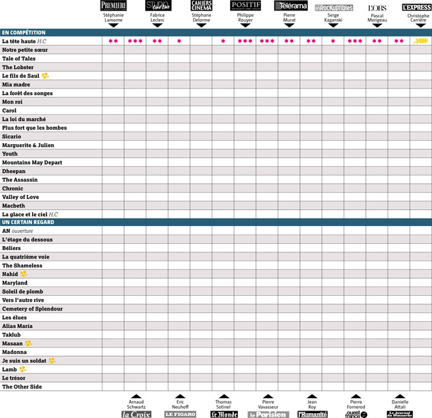Image resolution: width=432 pixels, height=418 pixels.
Task: Click critic name Philippe Rouyer
Action: pos(246,17)
